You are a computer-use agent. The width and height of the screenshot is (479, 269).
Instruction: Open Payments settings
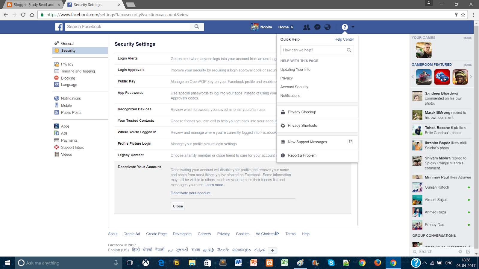69,140
